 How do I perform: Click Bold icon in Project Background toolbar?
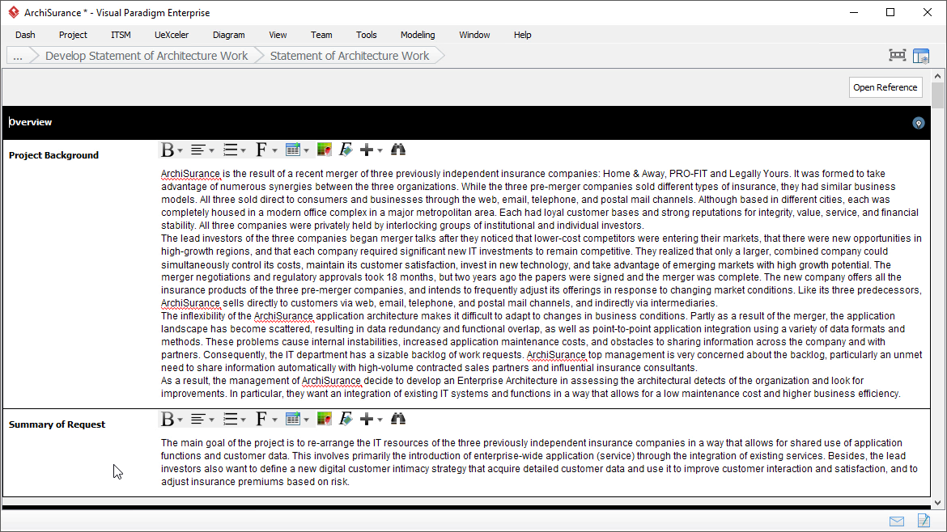pos(168,150)
